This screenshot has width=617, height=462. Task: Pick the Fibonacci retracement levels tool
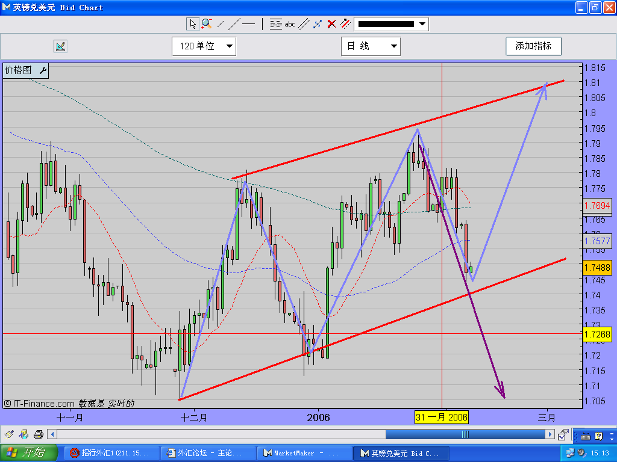click(x=276, y=24)
